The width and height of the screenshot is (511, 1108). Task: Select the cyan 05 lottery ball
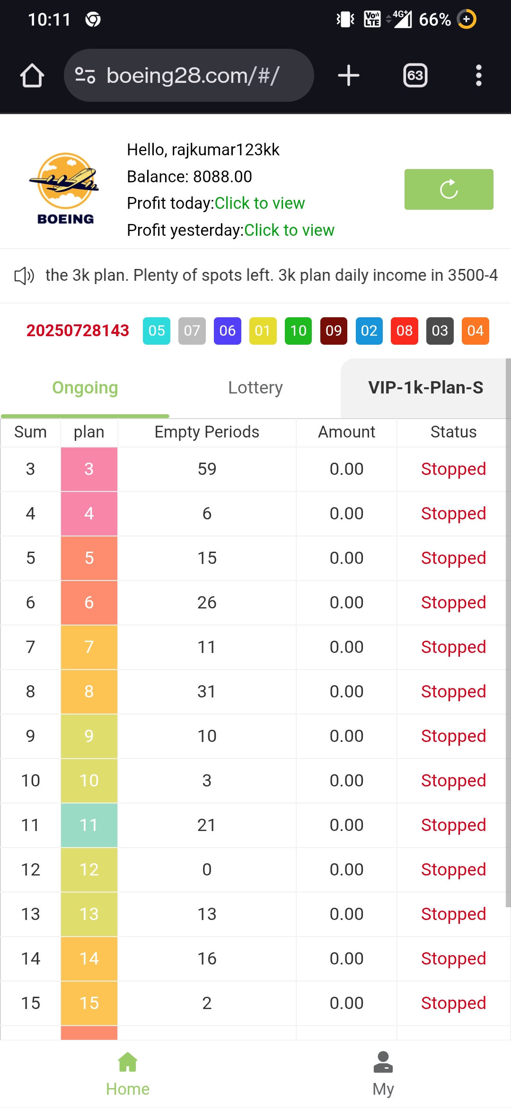tap(157, 331)
